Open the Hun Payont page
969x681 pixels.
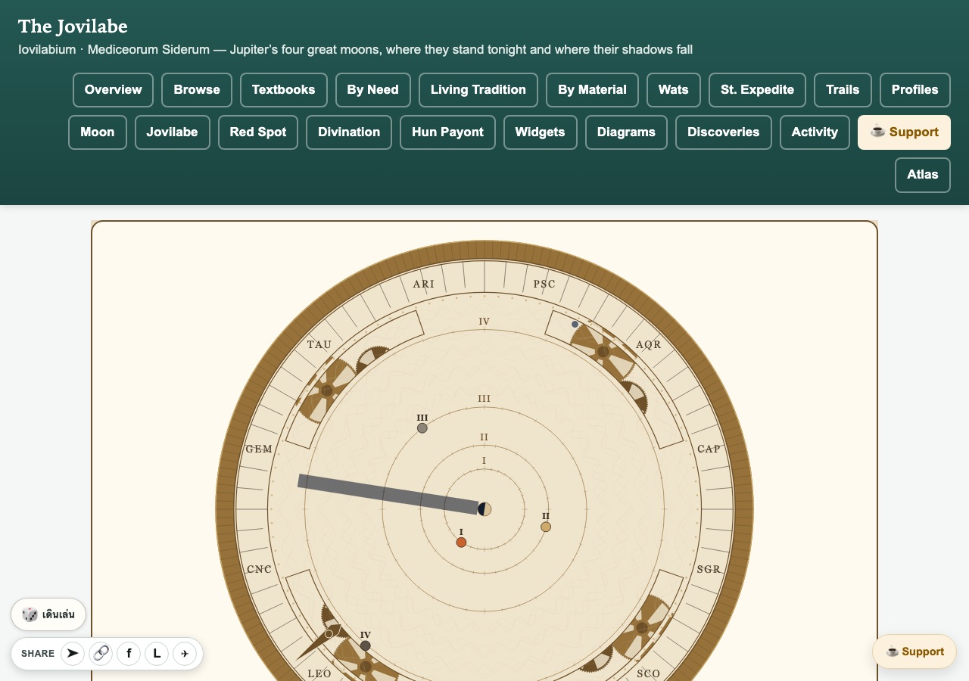447,132
